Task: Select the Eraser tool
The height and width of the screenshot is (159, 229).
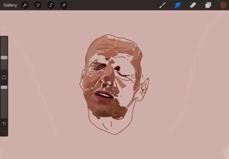Action: click(193, 5)
